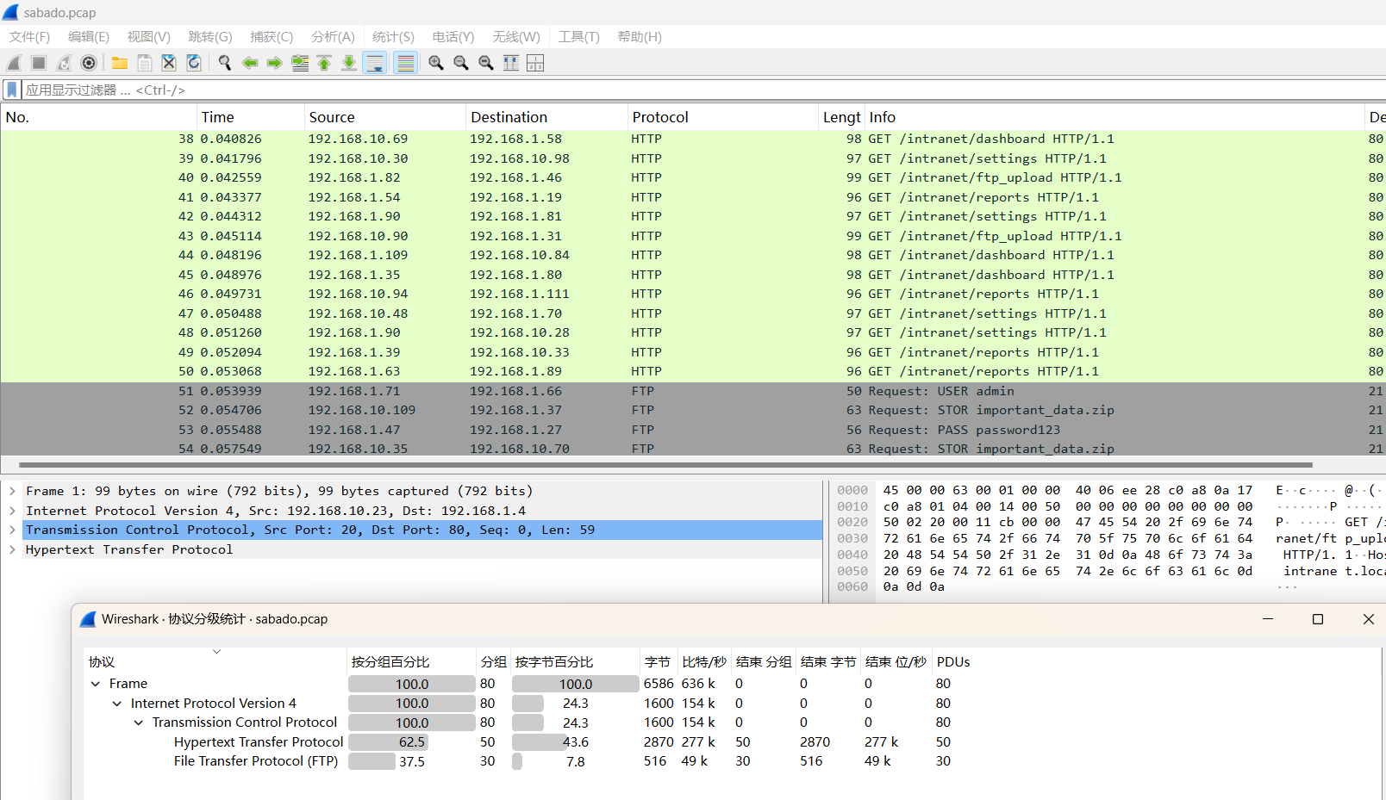Open the 帮助(H) menu
Screen dimensions: 1386x800
(x=640, y=37)
